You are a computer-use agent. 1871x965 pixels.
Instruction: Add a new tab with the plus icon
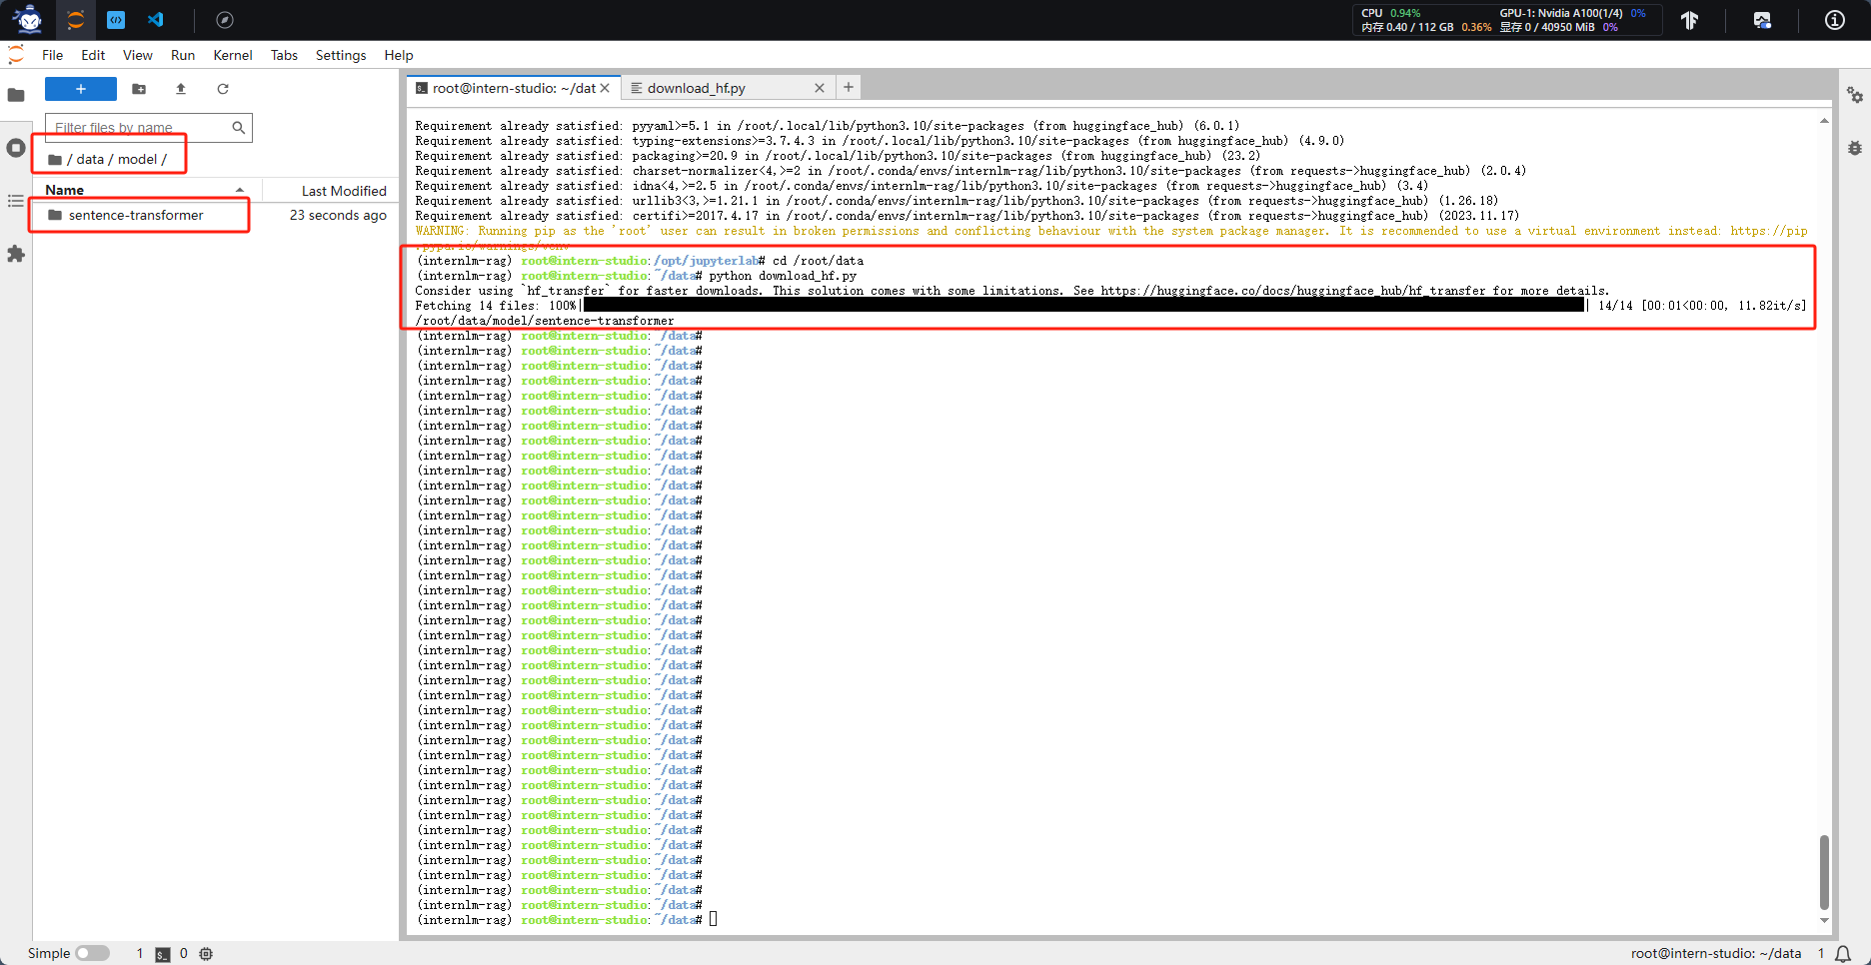[x=848, y=87]
